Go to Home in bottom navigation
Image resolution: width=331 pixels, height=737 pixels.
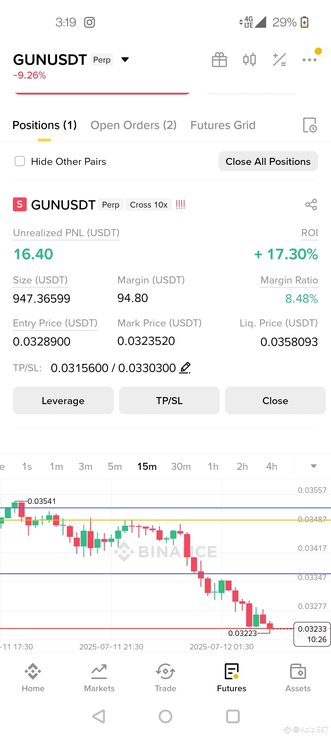pyautogui.click(x=33, y=678)
